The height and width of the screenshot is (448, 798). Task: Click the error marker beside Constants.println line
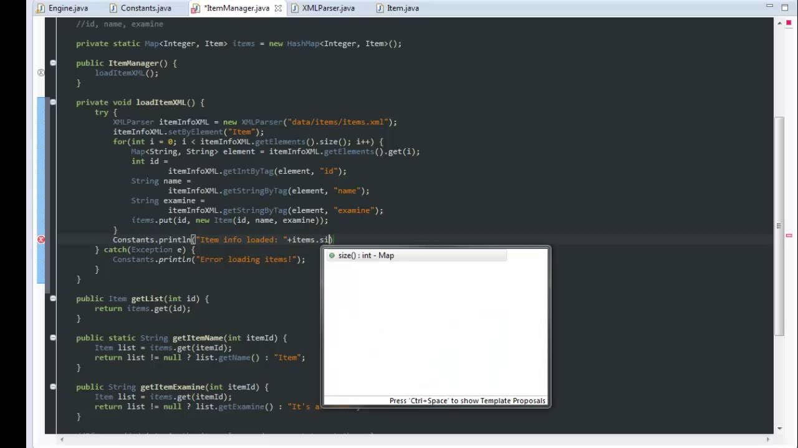[x=41, y=240]
